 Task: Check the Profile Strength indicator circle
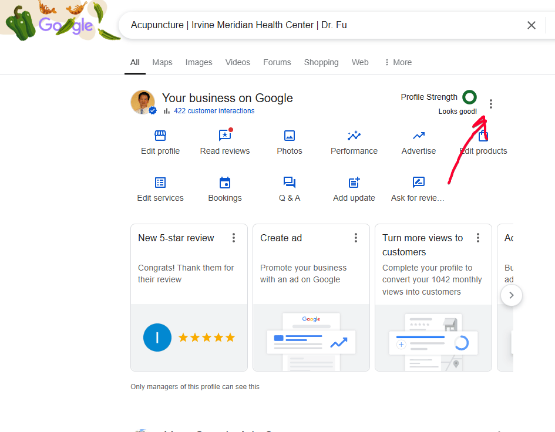tap(469, 97)
